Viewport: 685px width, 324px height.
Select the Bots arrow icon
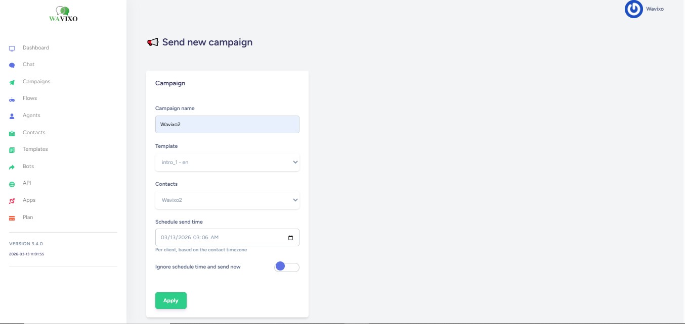pos(12,167)
